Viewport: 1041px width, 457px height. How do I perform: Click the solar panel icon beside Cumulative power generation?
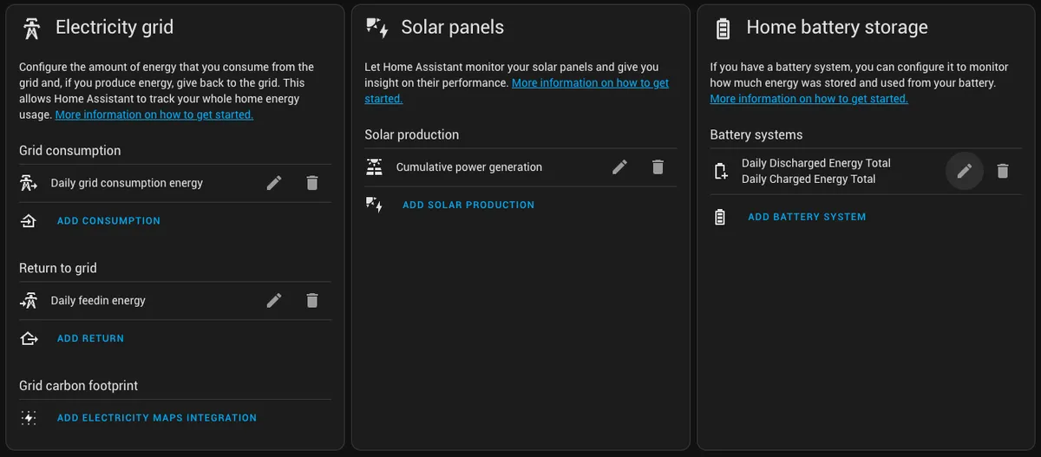(374, 167)
